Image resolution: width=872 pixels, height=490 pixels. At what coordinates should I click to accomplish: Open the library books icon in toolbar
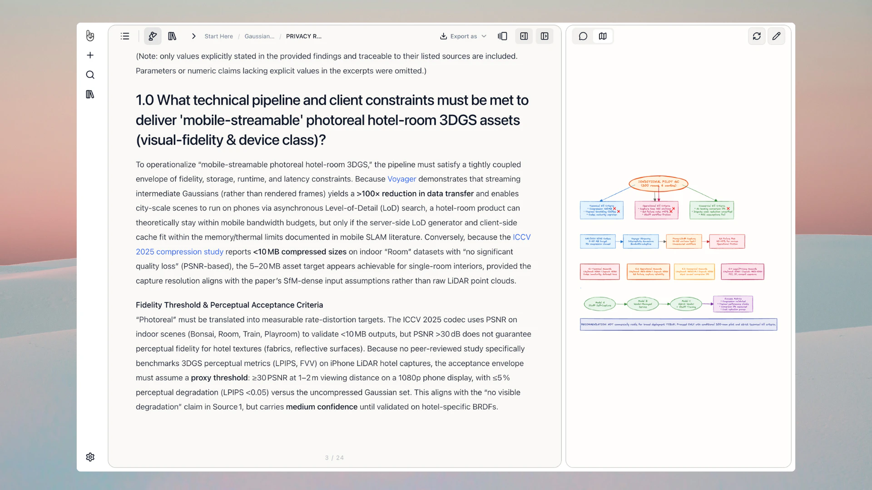point(172,36)
